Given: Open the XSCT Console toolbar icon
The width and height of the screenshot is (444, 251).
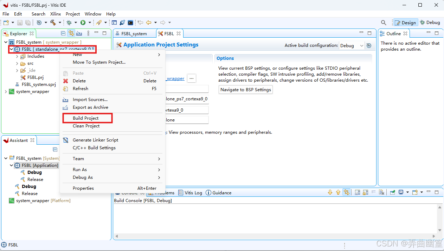Looking at the screenshot, I should coord(114,23).
